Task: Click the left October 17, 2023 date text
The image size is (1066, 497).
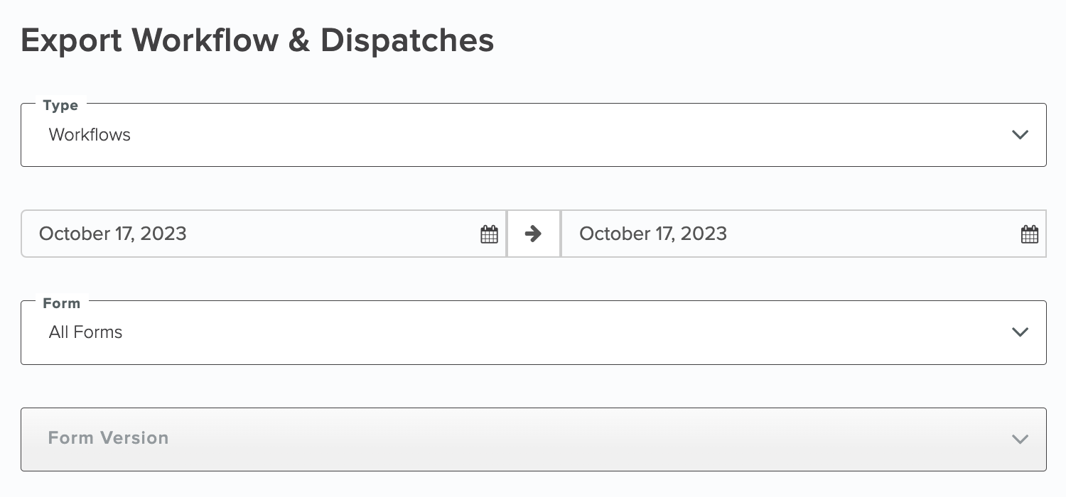Action: point(113,234)
